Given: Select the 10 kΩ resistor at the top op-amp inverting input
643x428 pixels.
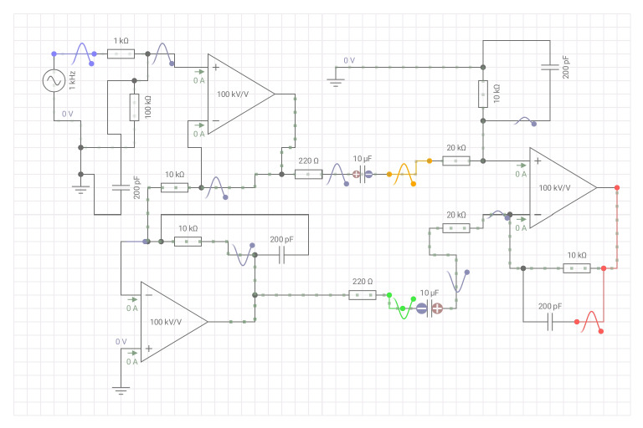Looking at the screenshot, I should point(175,187).
